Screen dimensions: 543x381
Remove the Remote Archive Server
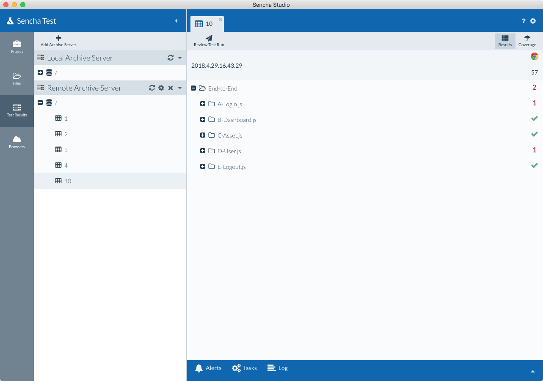171,88
